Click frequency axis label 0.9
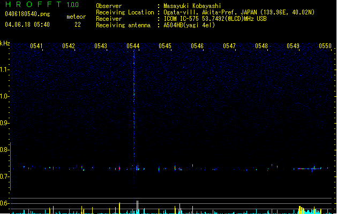Image resolution: width=337 pixels, height=214 pixels. [x=4, y=123]
